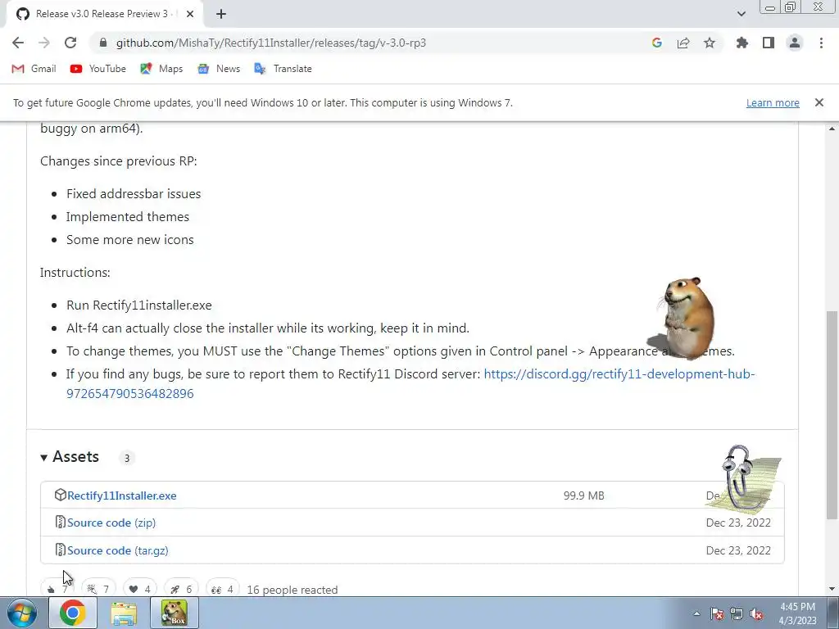The width and height of the screenshot is (839, 629).
Task: Click the network tray icon
Action: pyautogui.click(x=737, y=614)
